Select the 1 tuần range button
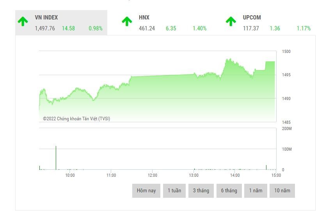 click(x=174, y=191)
